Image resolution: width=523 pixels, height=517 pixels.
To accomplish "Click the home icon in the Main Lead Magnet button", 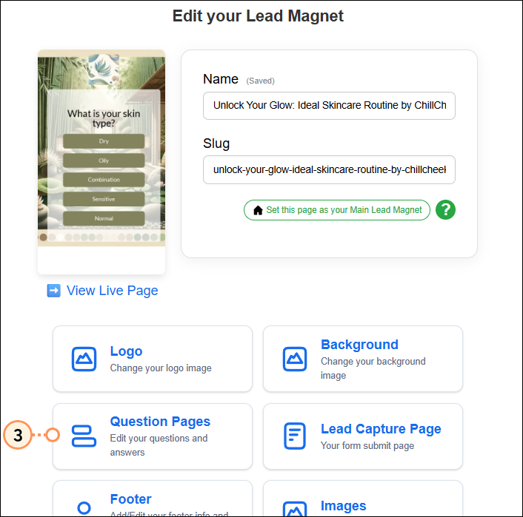I will click(x=258, y=210).
